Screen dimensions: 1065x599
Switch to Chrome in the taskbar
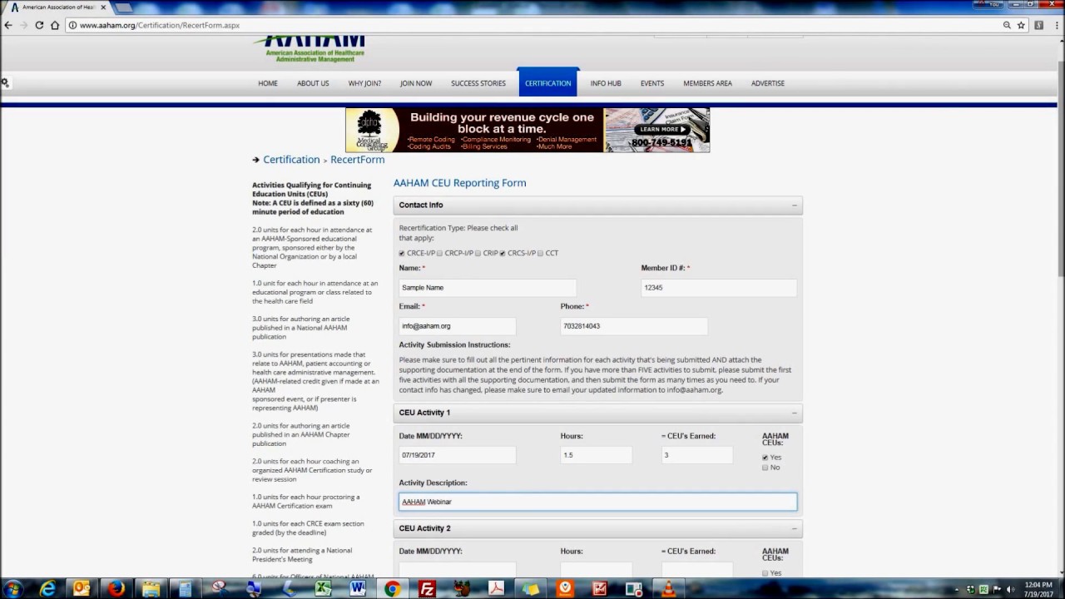point(392,589)
